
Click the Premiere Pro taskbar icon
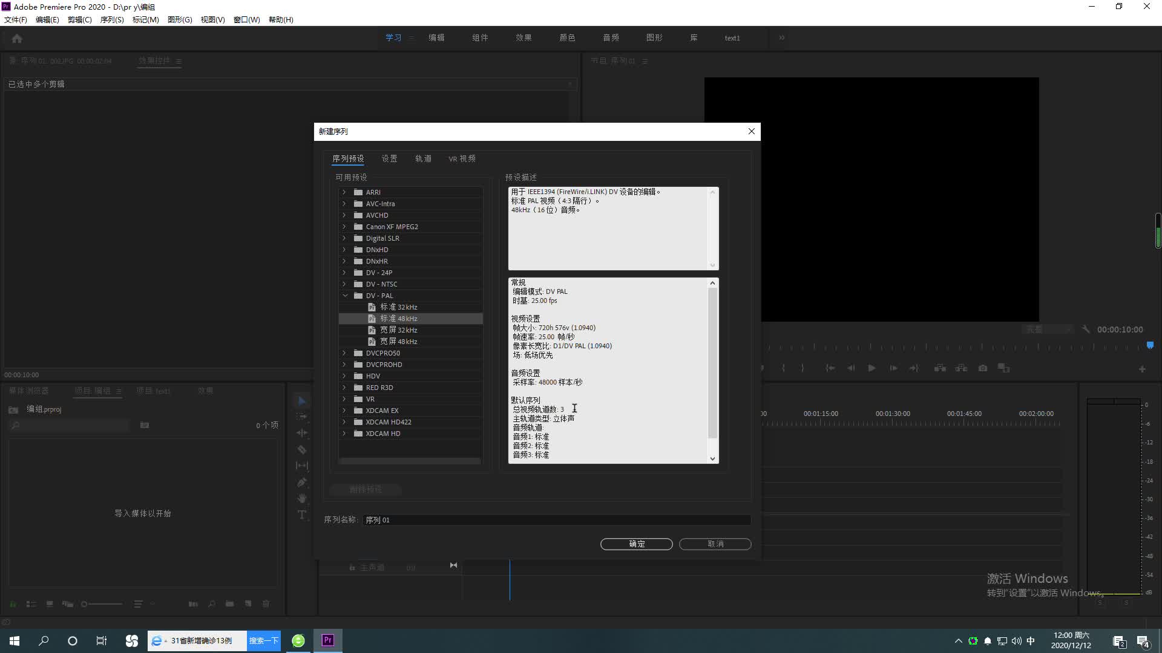point(328,640)
